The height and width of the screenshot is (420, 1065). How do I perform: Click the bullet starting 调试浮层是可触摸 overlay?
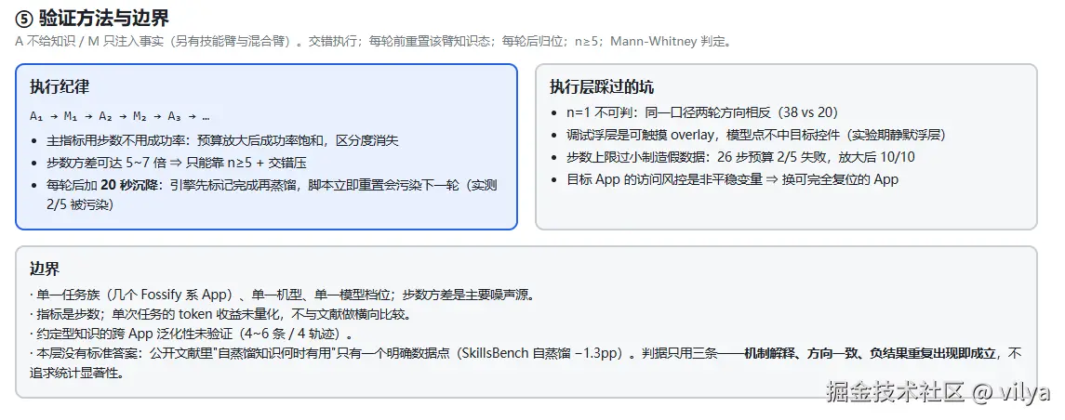click(756, 135)
